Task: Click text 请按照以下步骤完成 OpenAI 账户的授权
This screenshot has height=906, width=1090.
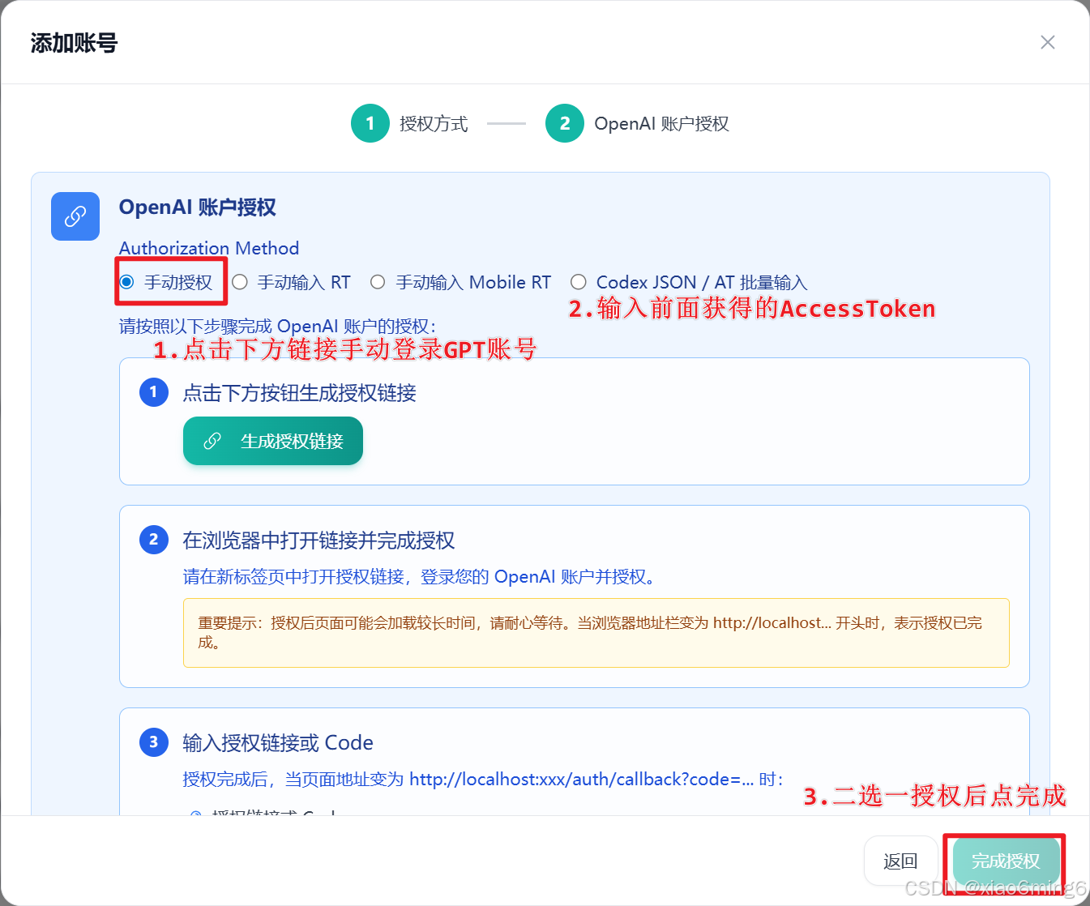Action: point(277,327)
